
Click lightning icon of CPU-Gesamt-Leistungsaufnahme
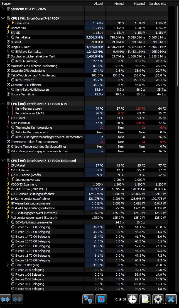coord(8,194)
